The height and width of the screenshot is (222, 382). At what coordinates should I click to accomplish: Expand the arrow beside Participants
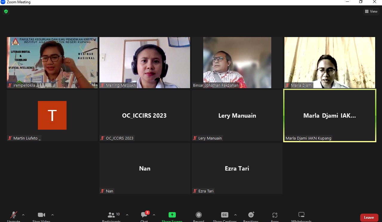(127, 215)
